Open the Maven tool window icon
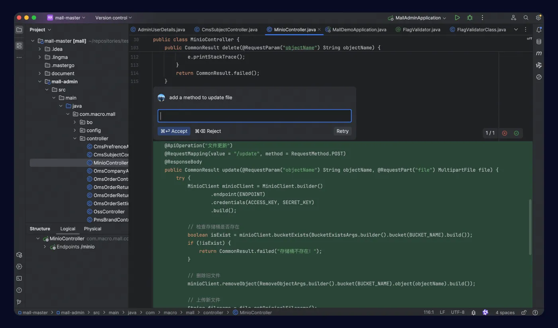558x328 pixels. [x=539, y=53]
